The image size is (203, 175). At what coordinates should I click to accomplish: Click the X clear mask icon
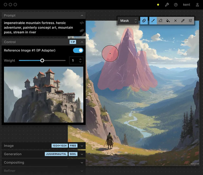point(175,21)
